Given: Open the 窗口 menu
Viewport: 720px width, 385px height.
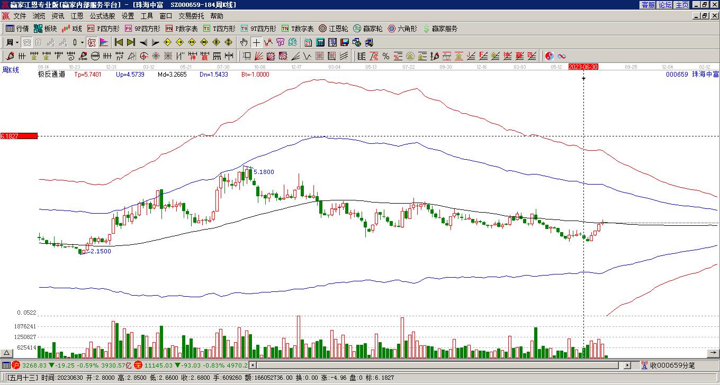Looking at the screenshot, I should [x=166, y=16].
